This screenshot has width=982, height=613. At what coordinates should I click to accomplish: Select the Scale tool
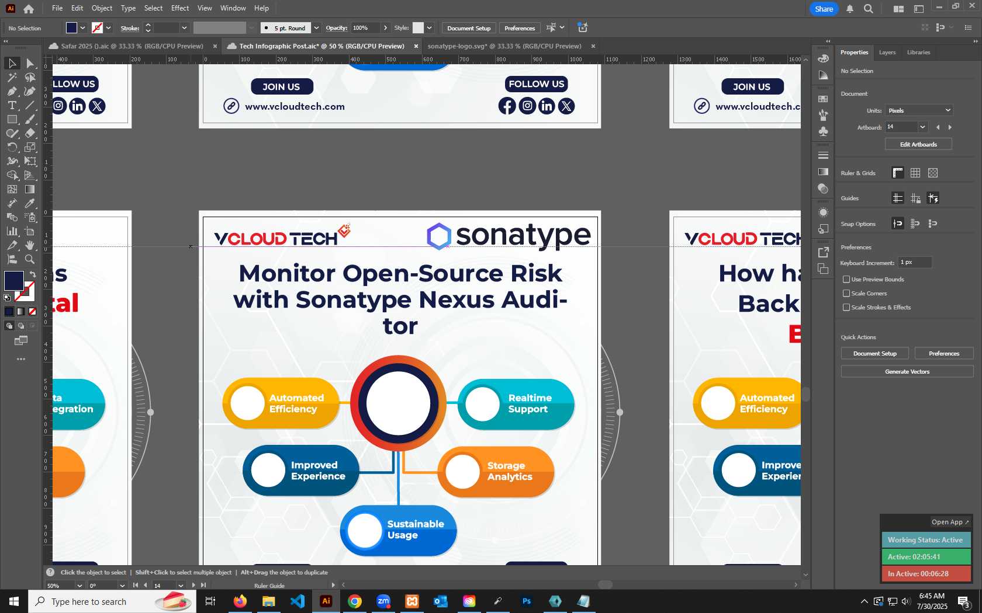pyautogui.click(x=30, y=147)
